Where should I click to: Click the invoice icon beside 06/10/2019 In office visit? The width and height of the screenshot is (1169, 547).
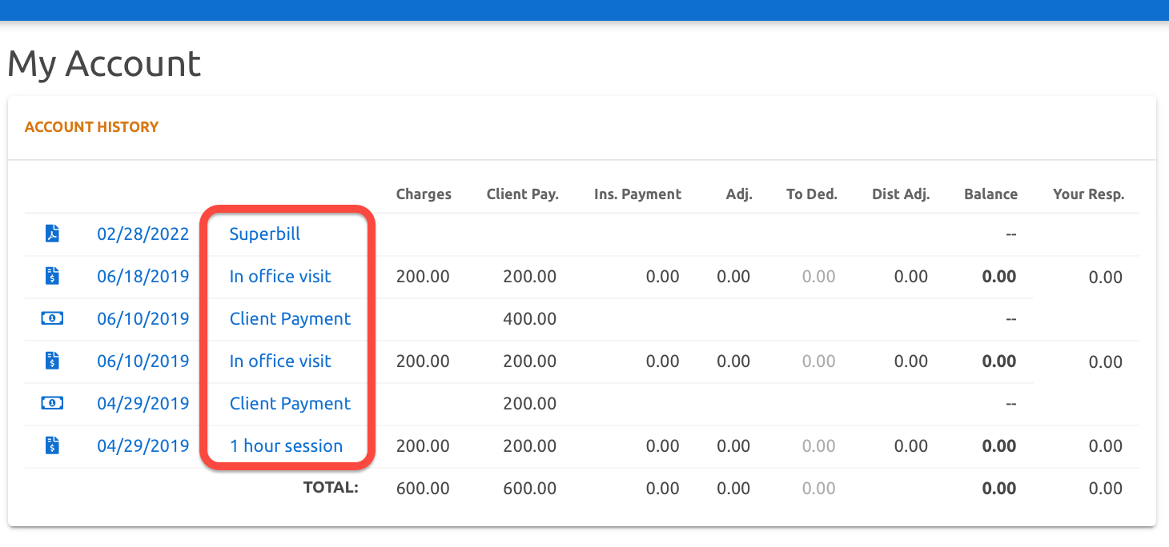[52, 361]
